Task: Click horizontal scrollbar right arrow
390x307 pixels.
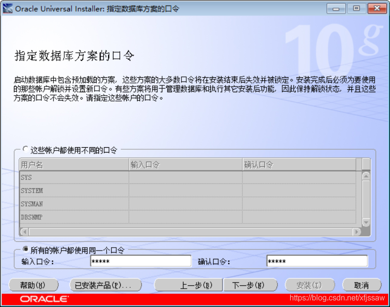Action: (x=357, y=232)
